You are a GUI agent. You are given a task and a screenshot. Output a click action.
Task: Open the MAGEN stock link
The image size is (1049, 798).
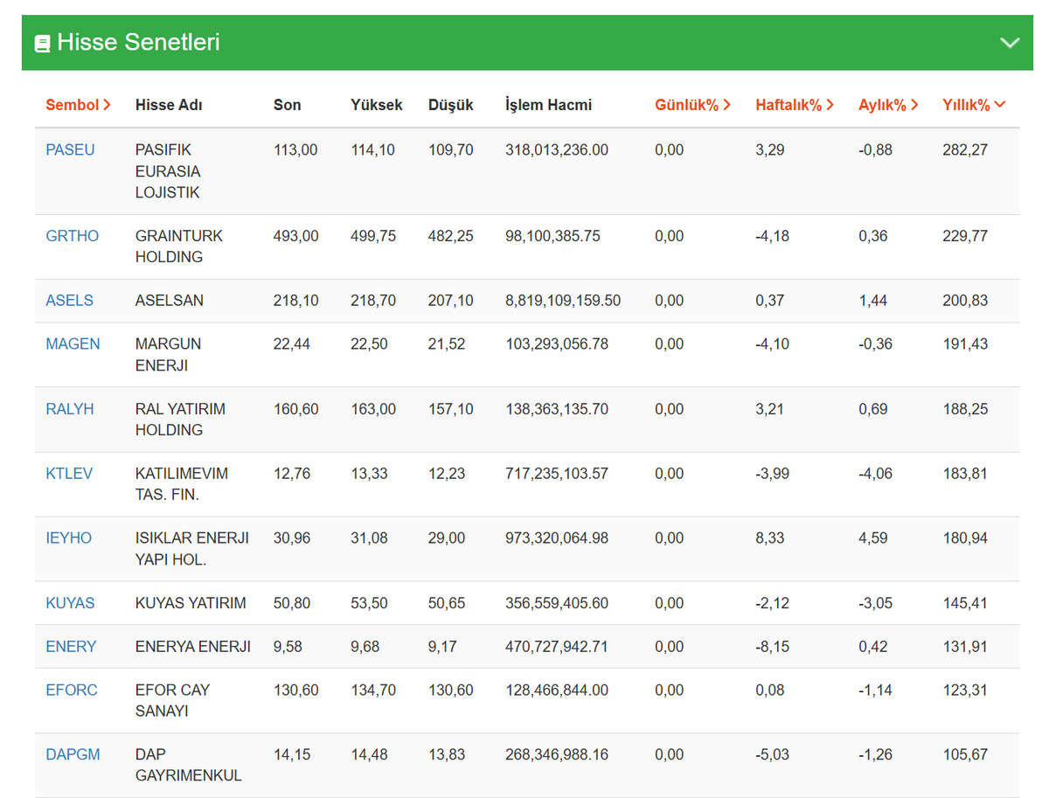(73, 344)
